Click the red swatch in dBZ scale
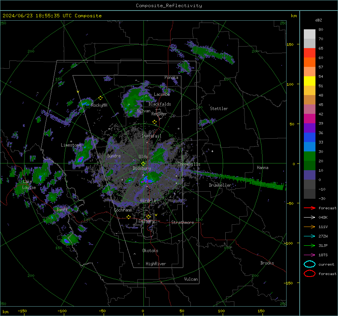This screenshot has width=338, height=316. [x=309, y=53]
